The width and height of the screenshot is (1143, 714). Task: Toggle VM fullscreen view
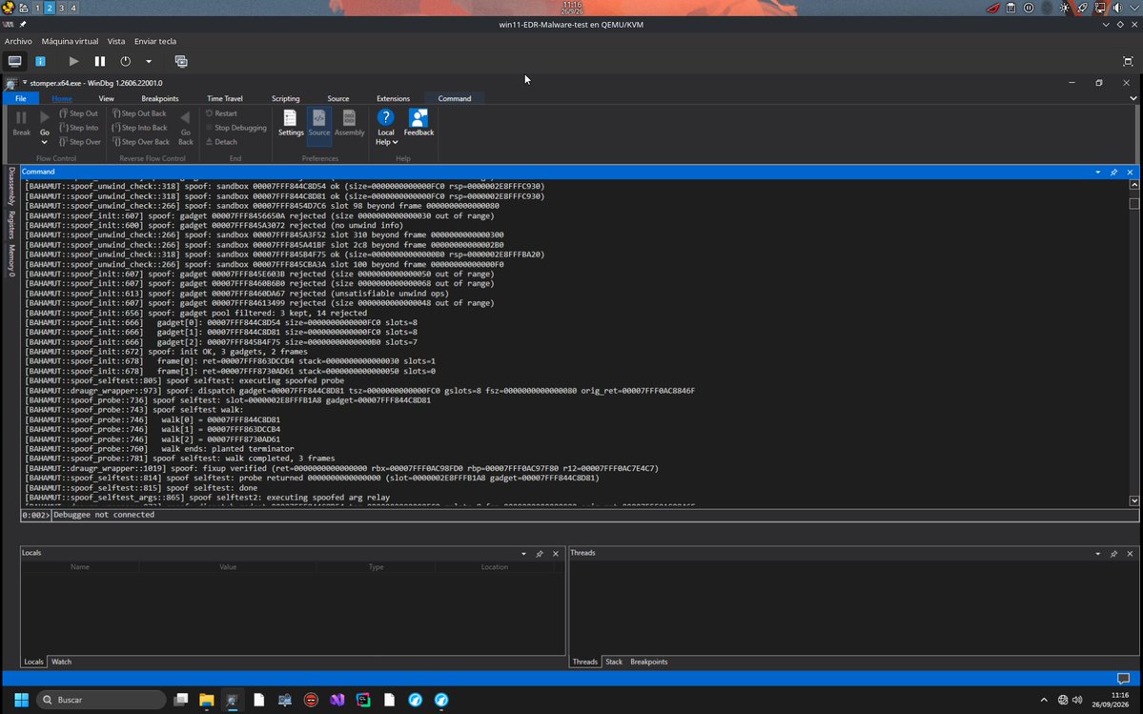click(1128, 61)
